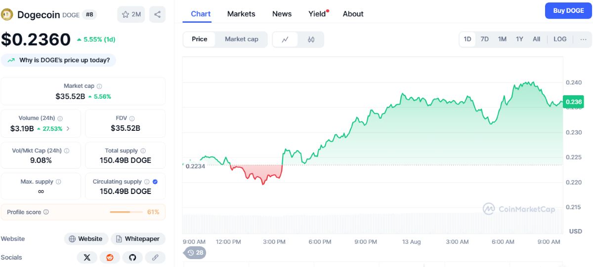Switch to the line chart icon
This screenshot has height=267, width=593.
285,39
